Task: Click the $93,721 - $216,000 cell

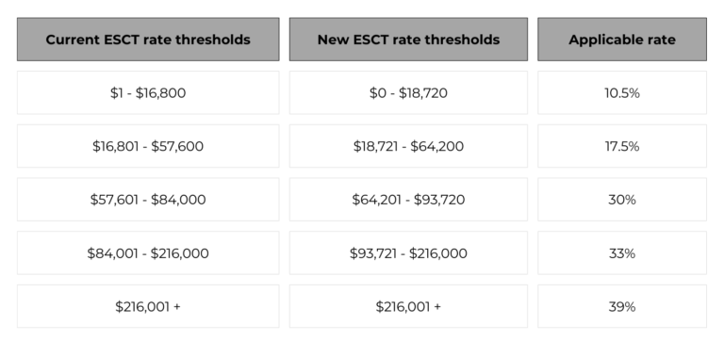Action: 408,252
